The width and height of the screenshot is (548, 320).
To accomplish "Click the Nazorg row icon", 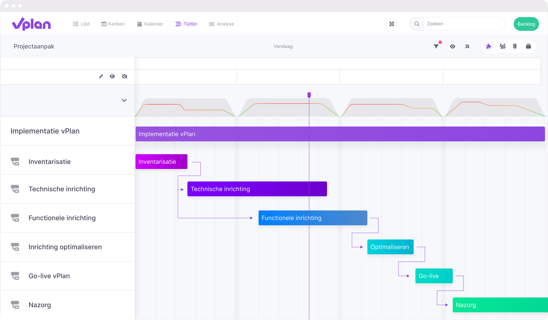I will [15, 305].
